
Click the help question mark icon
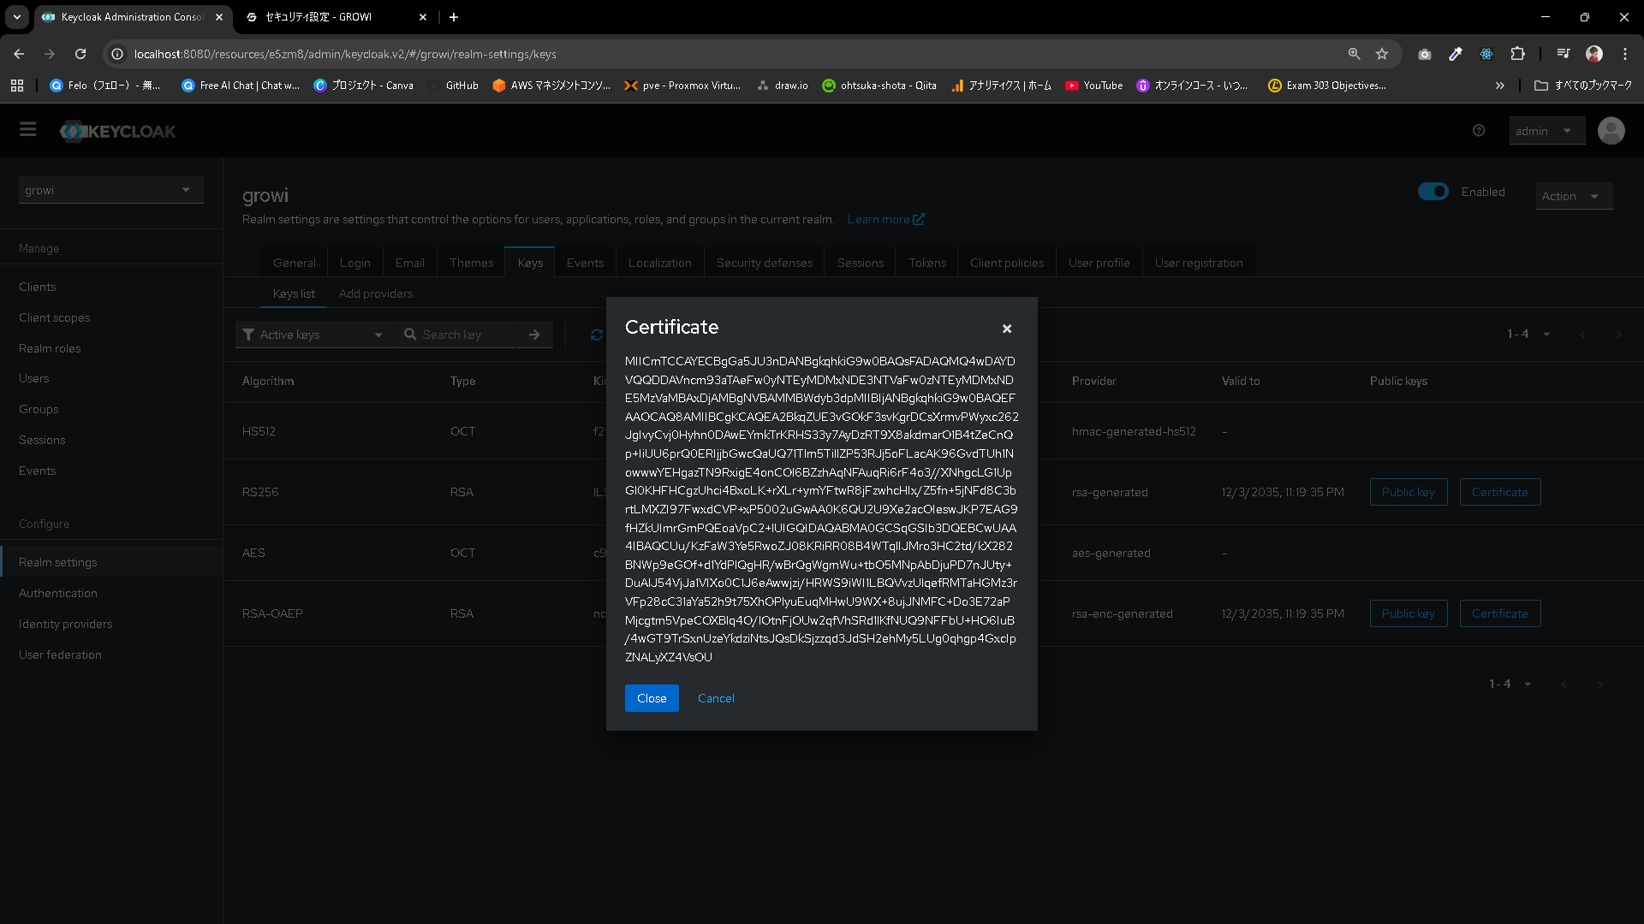(1479, 130)
